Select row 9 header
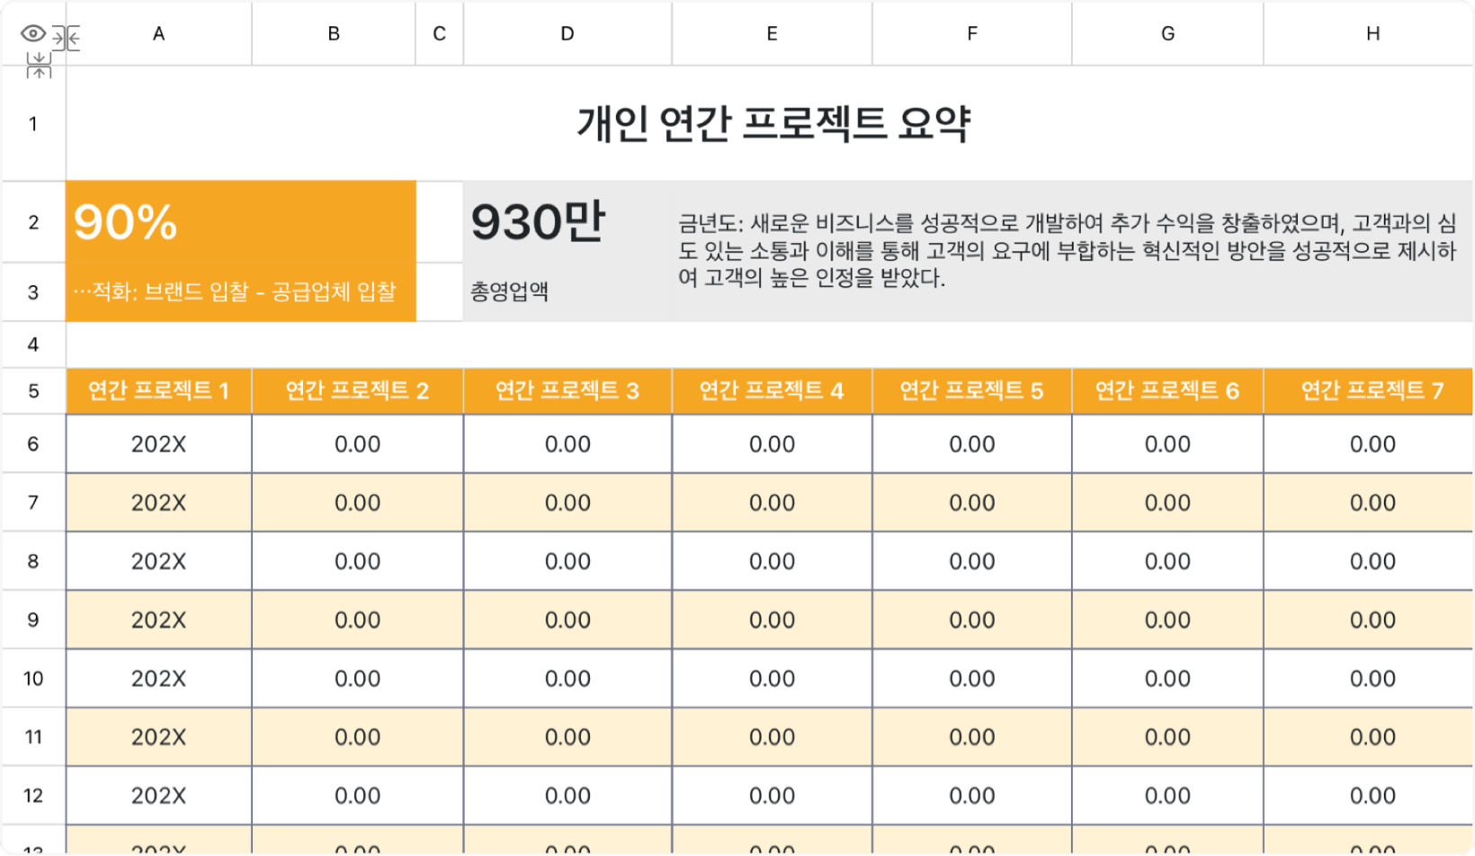The height and width of the screenshot is (856, 1475). coord(33,620)
